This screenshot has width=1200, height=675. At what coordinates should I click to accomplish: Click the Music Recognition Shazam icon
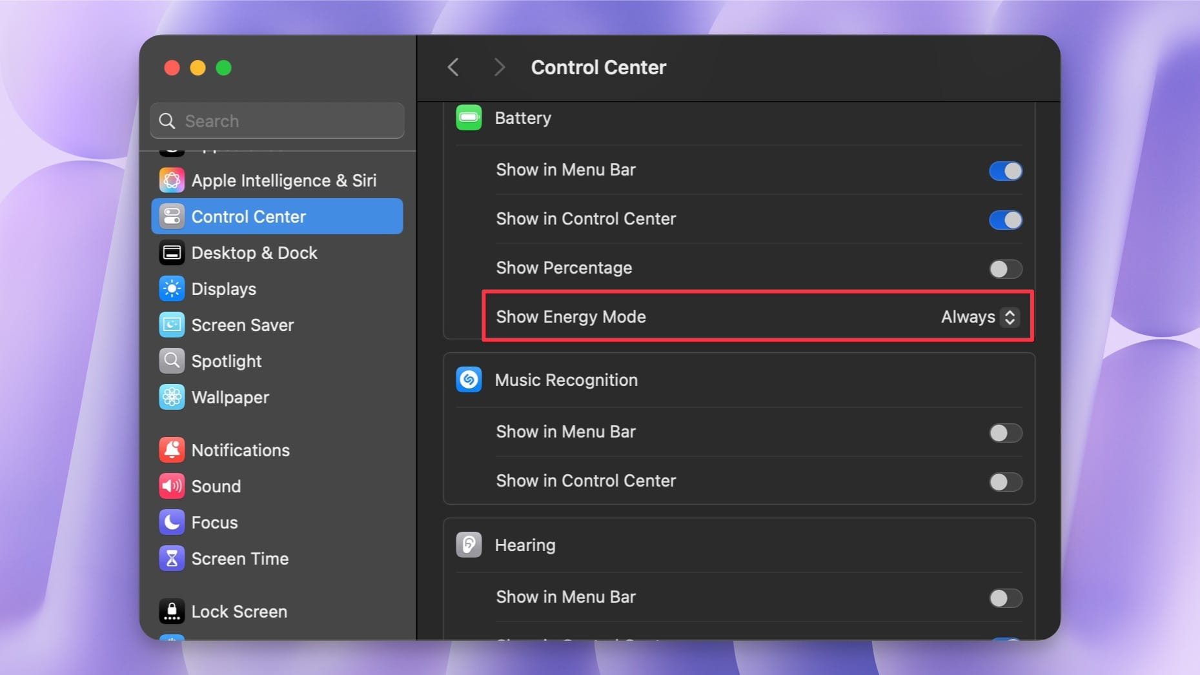[469, 380]
